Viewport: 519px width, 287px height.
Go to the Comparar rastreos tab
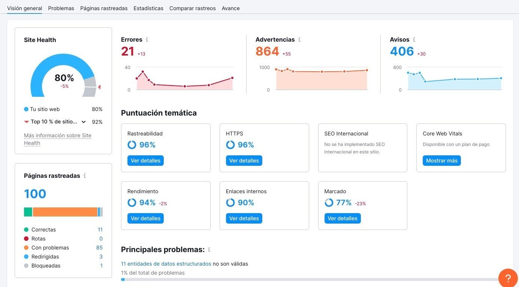click(x=192, y=8)
